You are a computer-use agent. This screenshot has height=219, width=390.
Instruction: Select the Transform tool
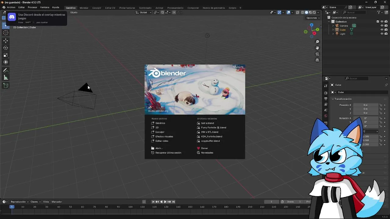tap(6, 62)
